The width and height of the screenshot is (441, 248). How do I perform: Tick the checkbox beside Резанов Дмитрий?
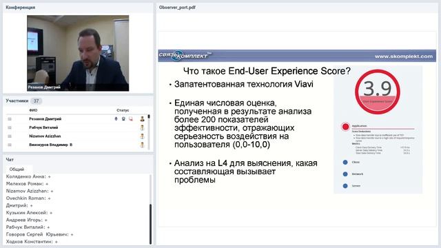click(10, 119)
